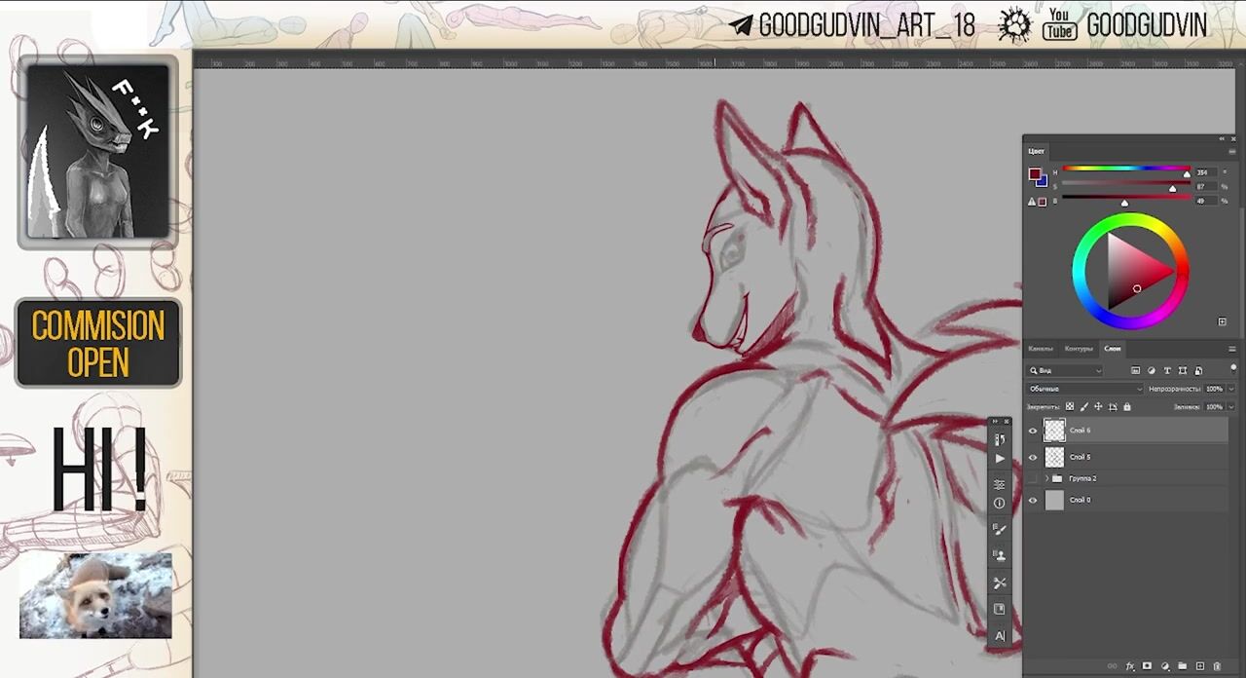Click the COMMISION OPEN banner
This screenshot has width=1246, height=678.
(98, 343)
